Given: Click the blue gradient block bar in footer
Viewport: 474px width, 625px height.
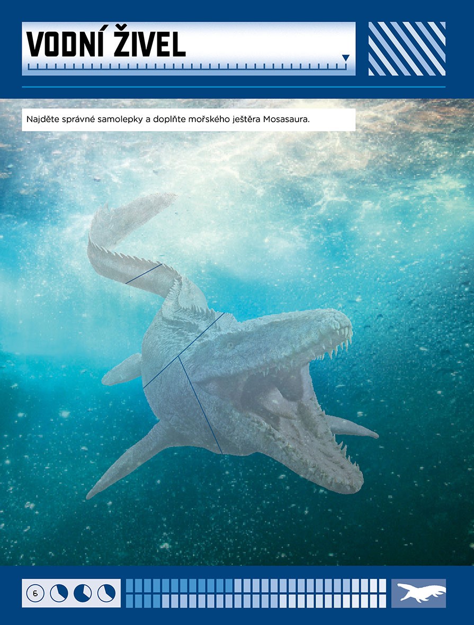Looking at the screenshot, I should [256, 593].
